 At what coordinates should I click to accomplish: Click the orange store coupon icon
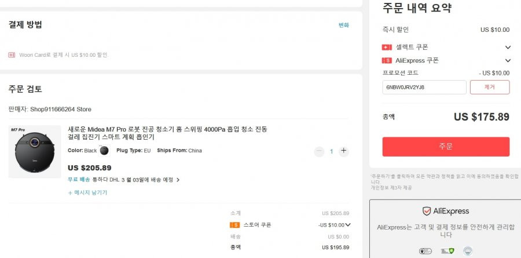pos(234,225)
